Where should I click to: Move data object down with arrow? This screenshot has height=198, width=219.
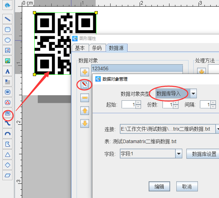[x=85, y=123]
